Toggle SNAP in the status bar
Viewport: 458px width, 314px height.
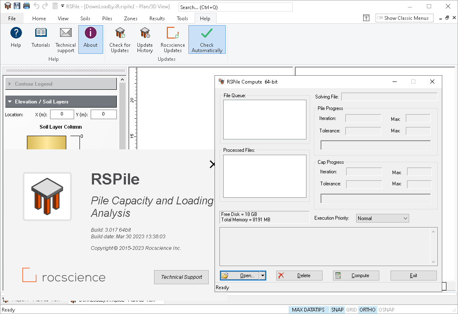coord(337,309)
